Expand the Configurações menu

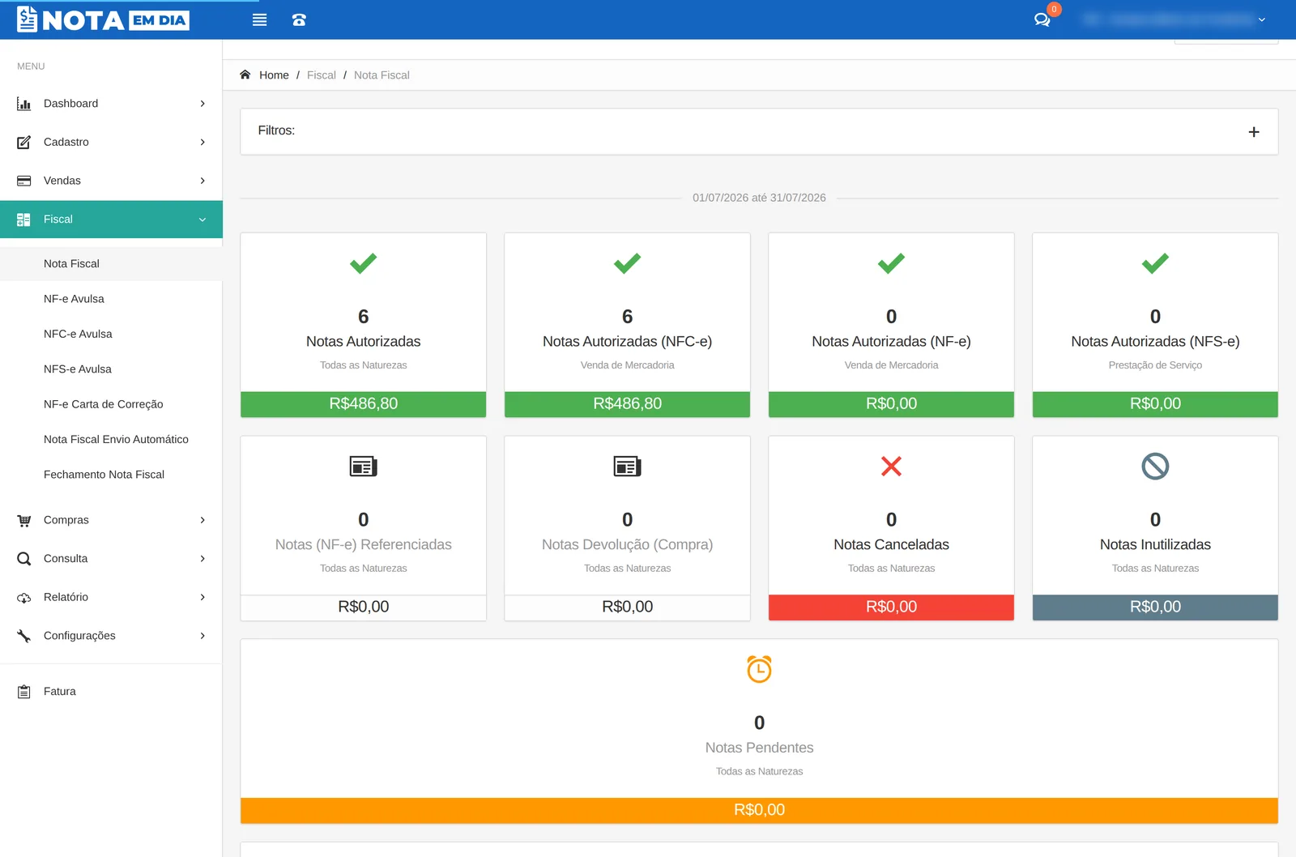pos(111,636)
